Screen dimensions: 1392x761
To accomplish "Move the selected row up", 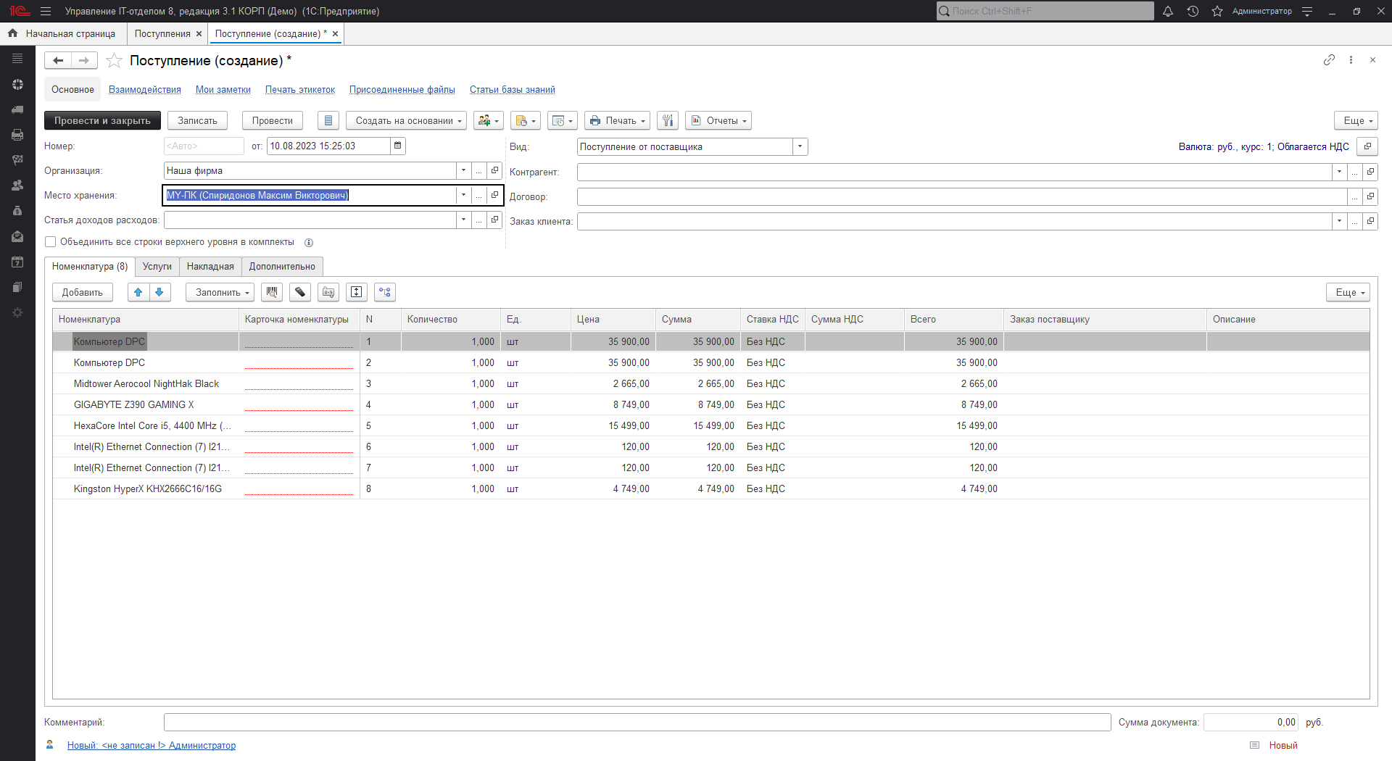I will (x=138, y=292).
